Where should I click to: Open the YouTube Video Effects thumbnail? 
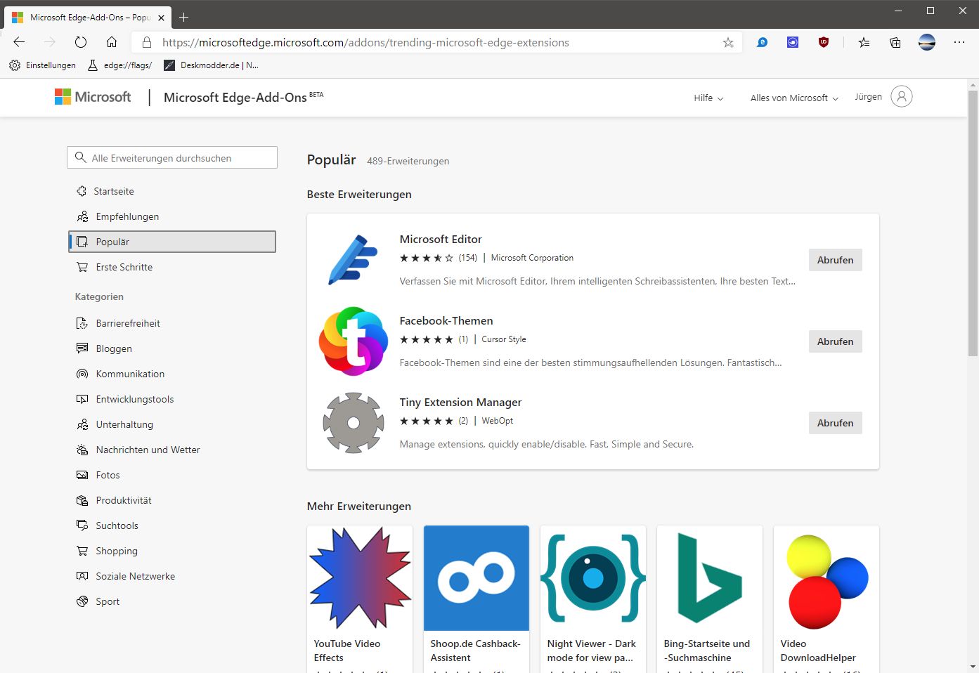click(x=360, y=578)
